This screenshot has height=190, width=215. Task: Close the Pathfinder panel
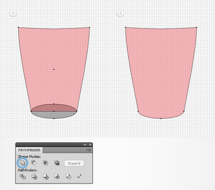(x=90, y=145)
